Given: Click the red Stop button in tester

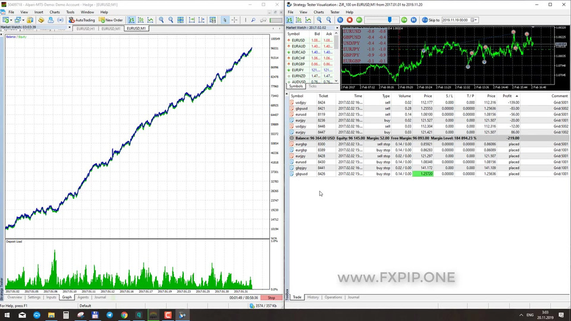Looking at the screenshot, I should click(x=271, y=298).
